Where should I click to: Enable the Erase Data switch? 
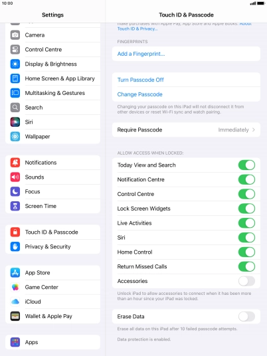click(246, 317)
